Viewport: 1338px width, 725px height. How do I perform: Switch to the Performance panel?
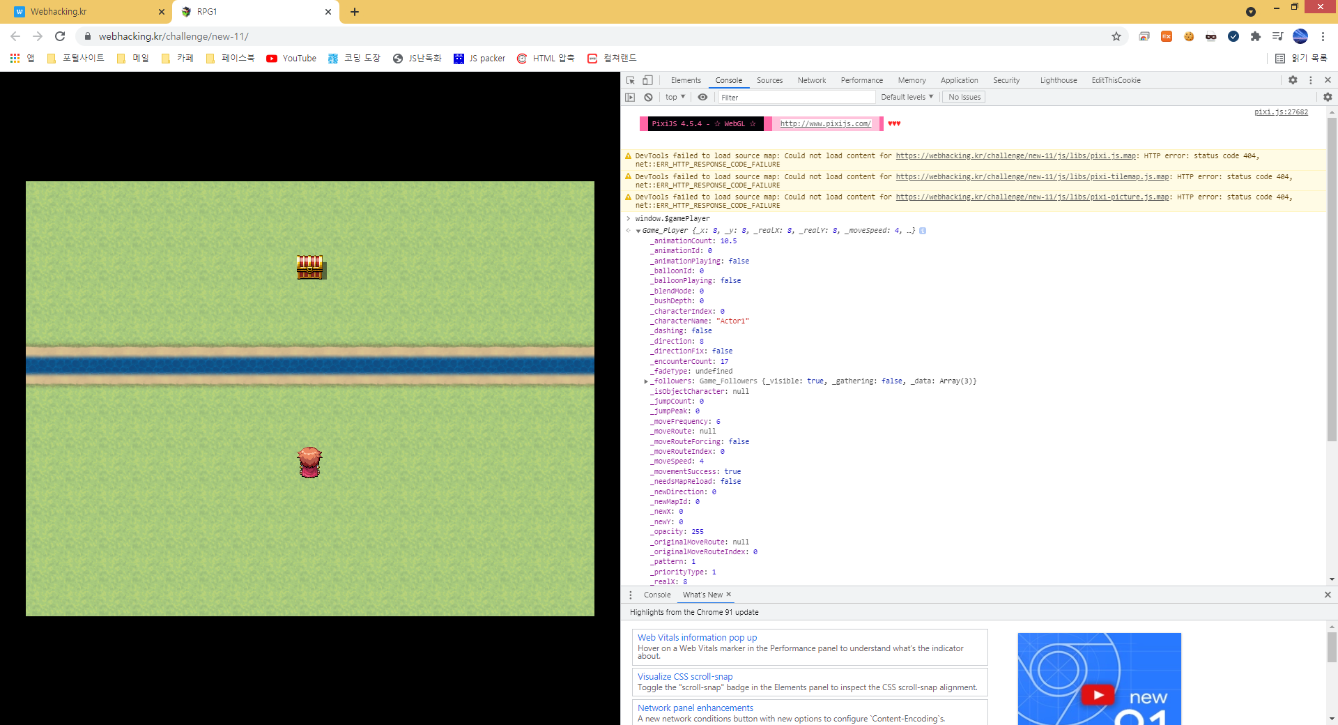862,80
